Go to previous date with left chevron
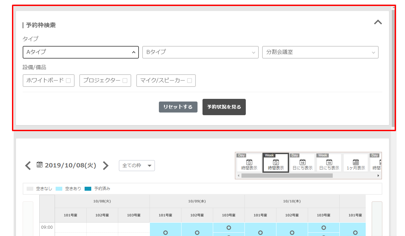 28,165
